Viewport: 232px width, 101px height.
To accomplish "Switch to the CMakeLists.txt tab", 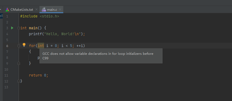I will (22, 10).
